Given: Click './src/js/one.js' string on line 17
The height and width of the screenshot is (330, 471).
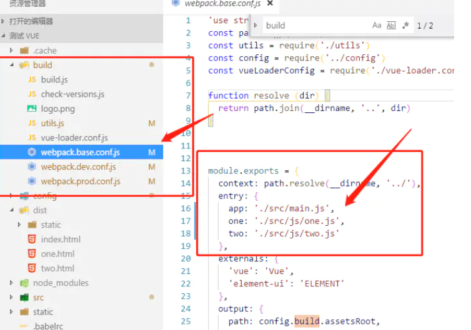Looking at the screenshot, I should tap(297, 221).
